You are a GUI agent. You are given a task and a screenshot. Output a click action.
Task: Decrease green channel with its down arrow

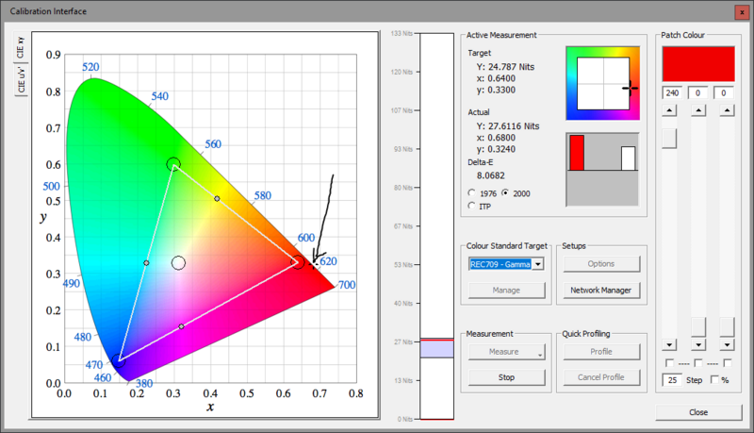coord(698,344)
